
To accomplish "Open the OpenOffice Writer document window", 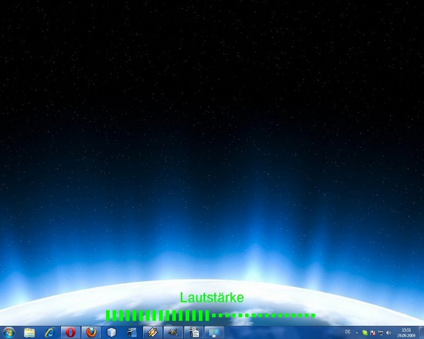I will click(x=194, y=332).
